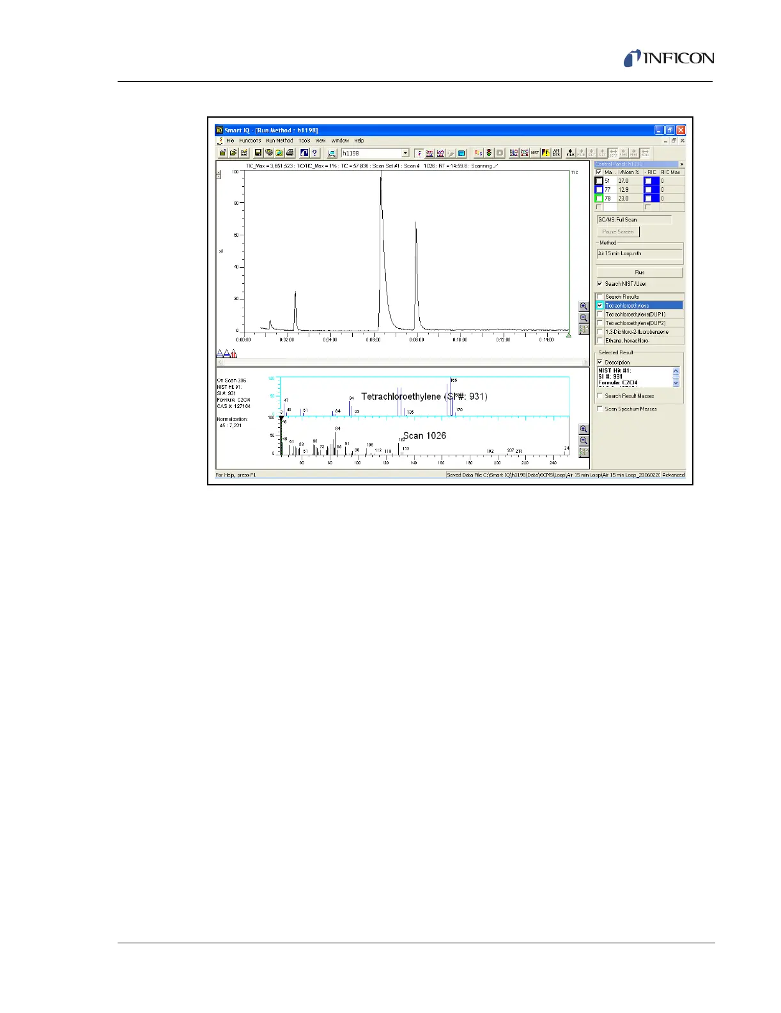This screenshot has width=781, height=1013.
Task: Click the NIST search toolbar icon
Action: coord(535,153)
